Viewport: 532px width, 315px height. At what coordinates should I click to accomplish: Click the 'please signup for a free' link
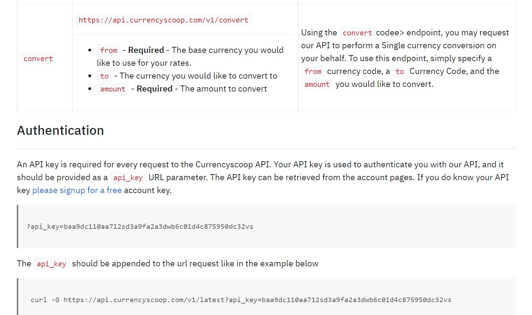77,190
